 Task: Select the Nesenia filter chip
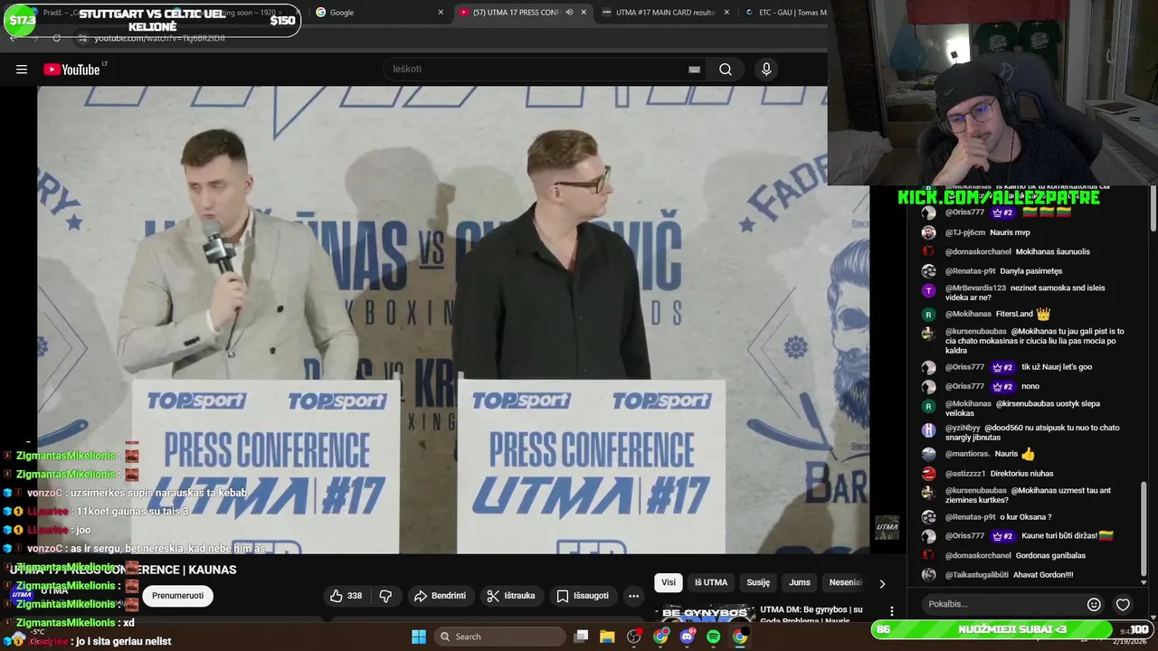click(x=845, y=582)
